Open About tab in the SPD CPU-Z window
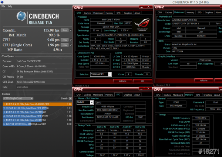Viewport: 222px width, 157px height. (x=137, y=95)
